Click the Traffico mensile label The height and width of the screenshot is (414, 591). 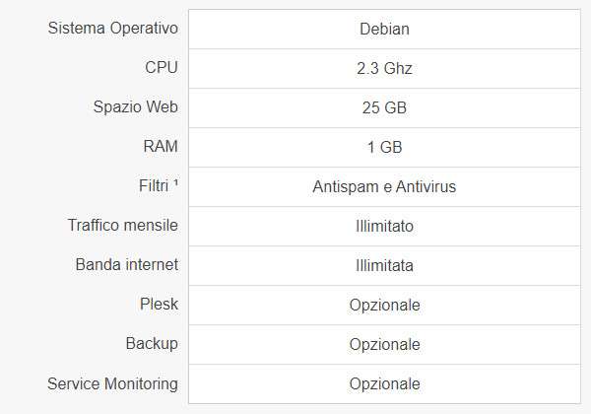123,225
